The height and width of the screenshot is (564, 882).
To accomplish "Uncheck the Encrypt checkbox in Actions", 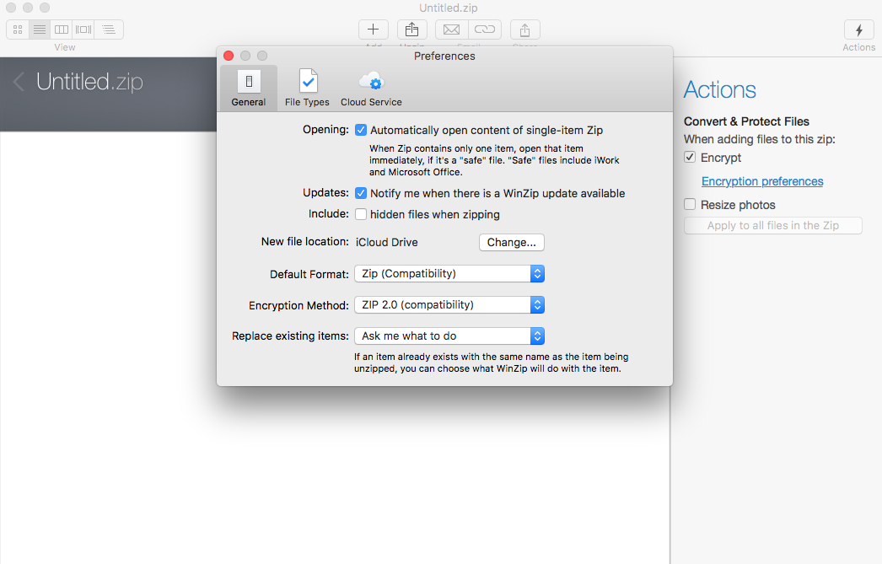I will (690, 157).
